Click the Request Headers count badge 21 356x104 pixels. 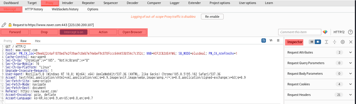coord(339,95)
